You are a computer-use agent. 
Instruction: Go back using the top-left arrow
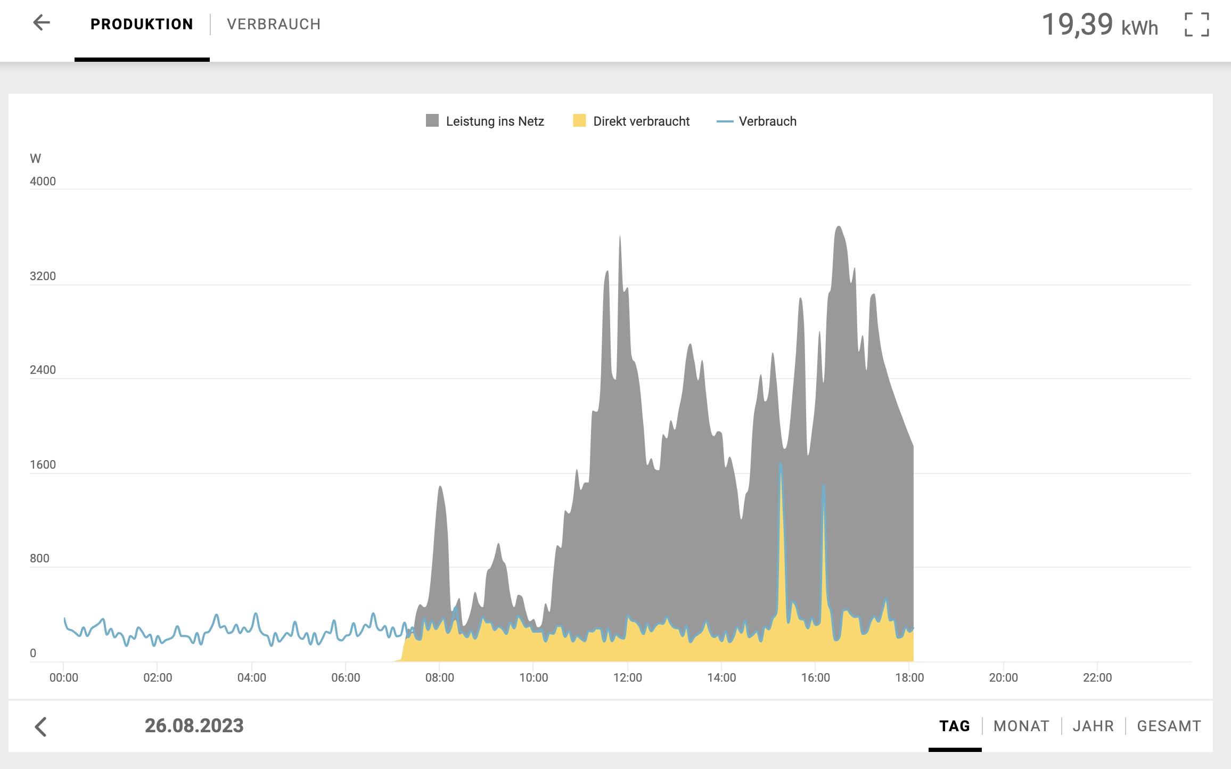click(41, 23)
